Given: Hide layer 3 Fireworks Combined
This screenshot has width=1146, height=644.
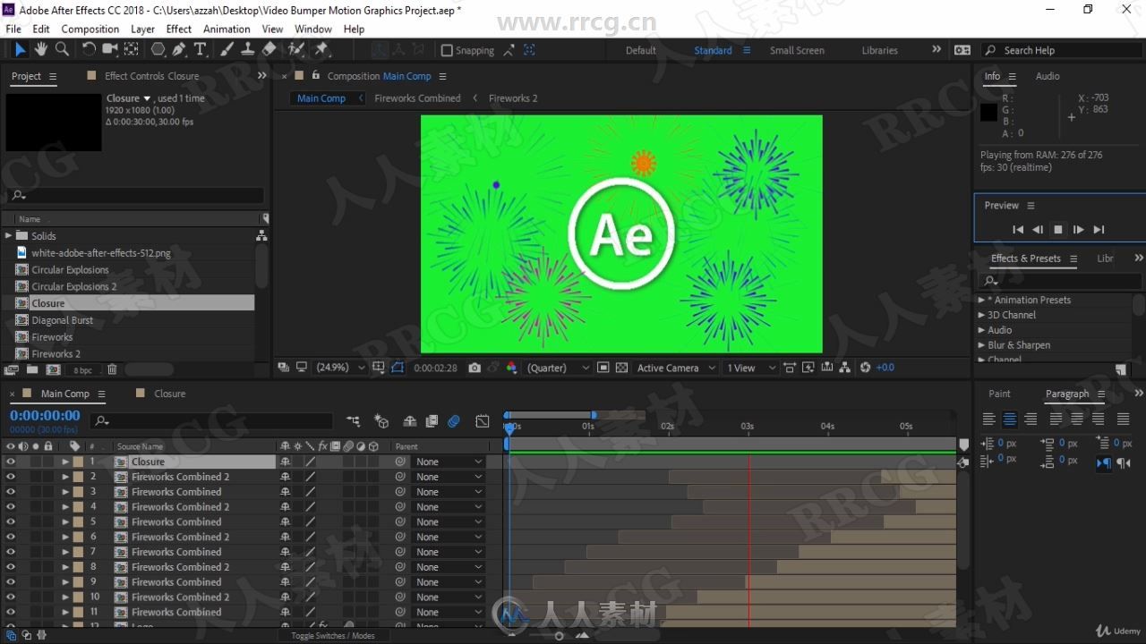Looking at the screenshot, I should point(11,492).
